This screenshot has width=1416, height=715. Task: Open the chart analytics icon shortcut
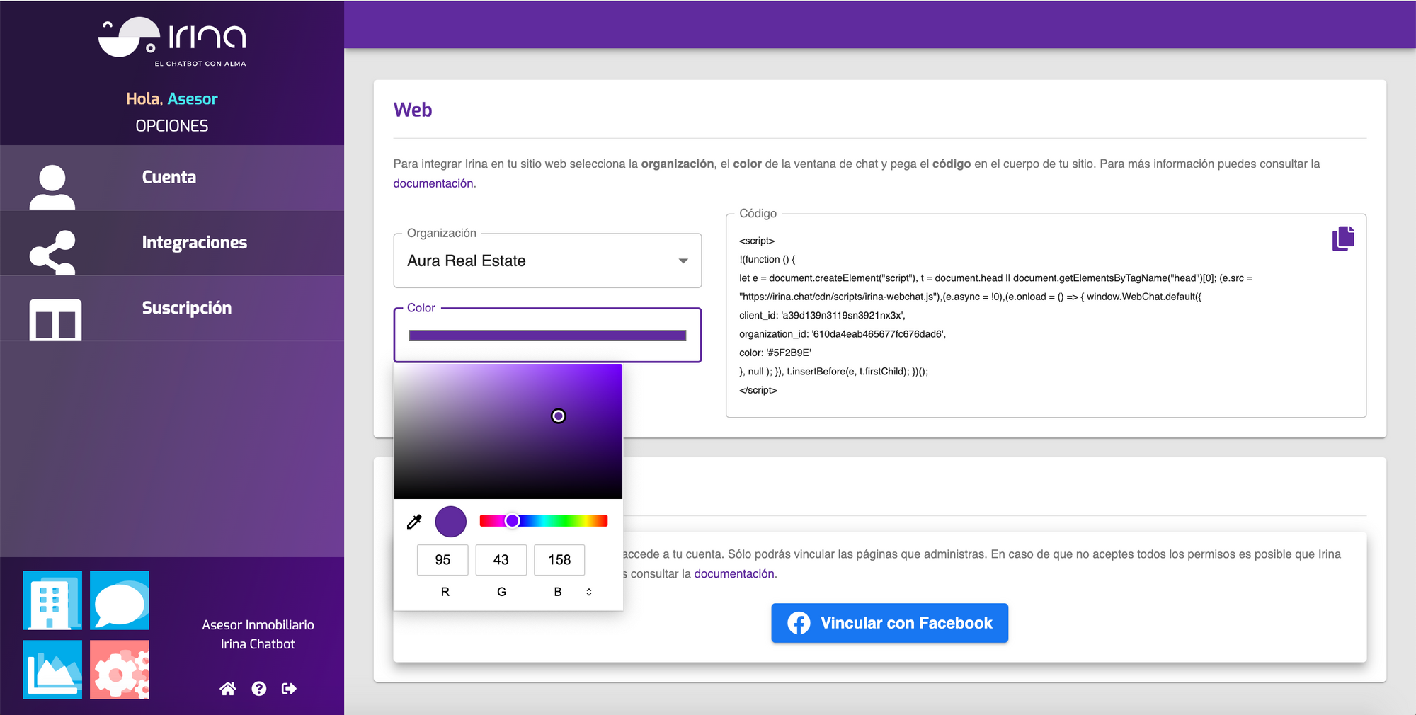point(52,670)
